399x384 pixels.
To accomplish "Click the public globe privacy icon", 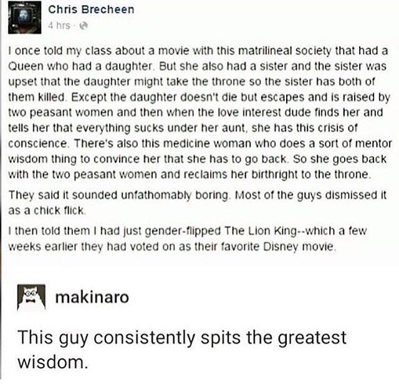I will (x=84, y=26).
